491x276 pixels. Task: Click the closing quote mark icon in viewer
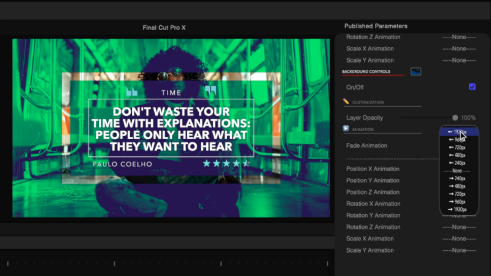[x=211, y=91]
